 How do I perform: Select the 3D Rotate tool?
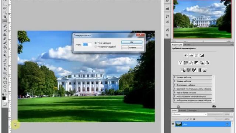pos(5,78)
